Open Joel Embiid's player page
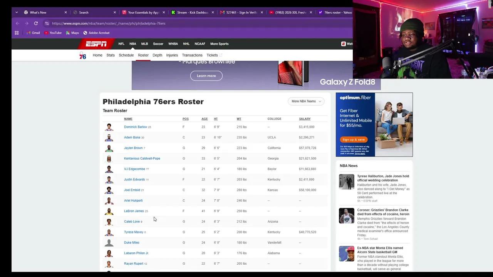This screenshot has height=277, width=493. pyautogui.click(x=132, y=190)
